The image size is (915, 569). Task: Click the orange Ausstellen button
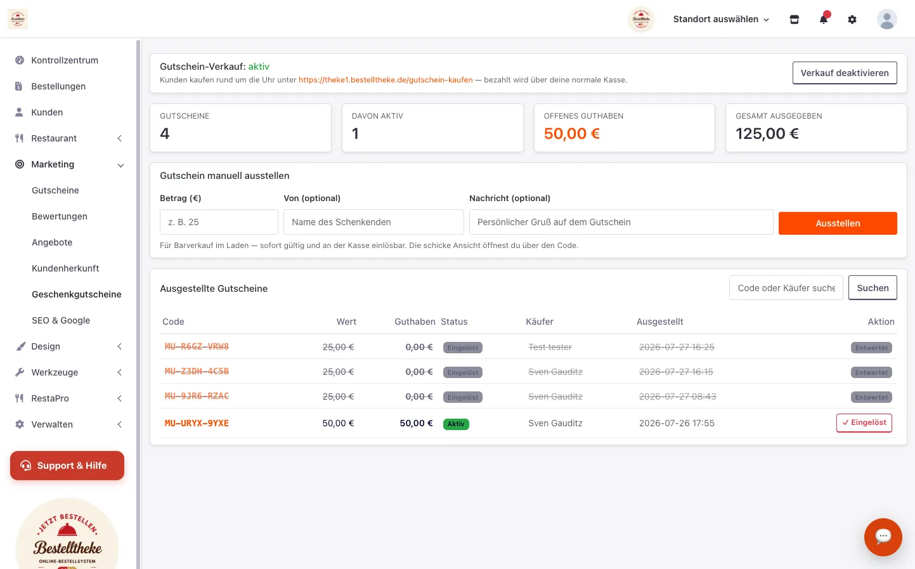tap(838, 223)
